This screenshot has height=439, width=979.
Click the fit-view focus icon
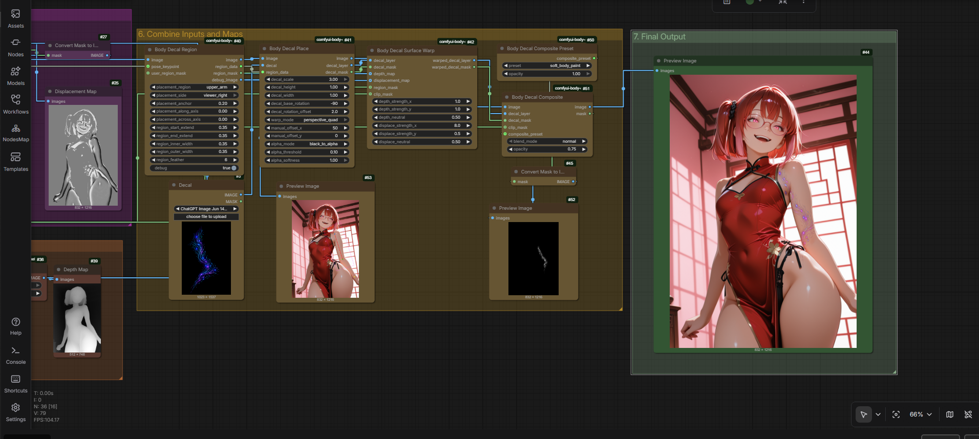click(896, 414)
